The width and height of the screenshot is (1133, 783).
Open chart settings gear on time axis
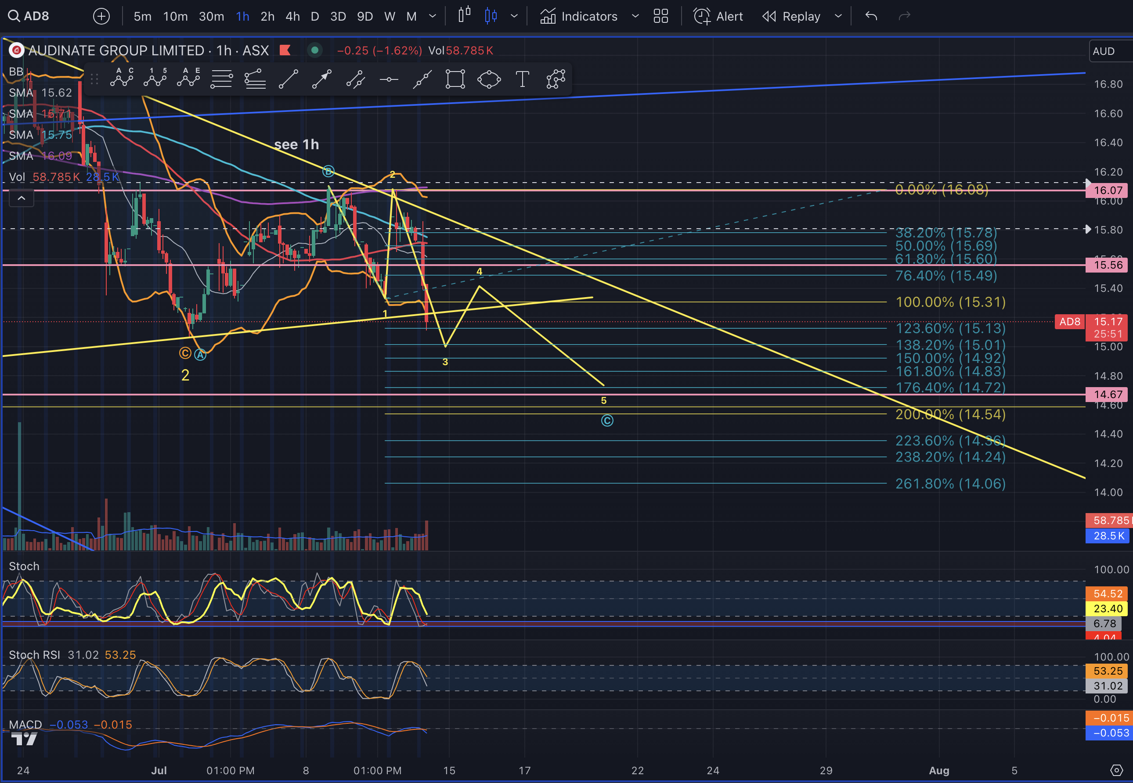[1117, 770]
